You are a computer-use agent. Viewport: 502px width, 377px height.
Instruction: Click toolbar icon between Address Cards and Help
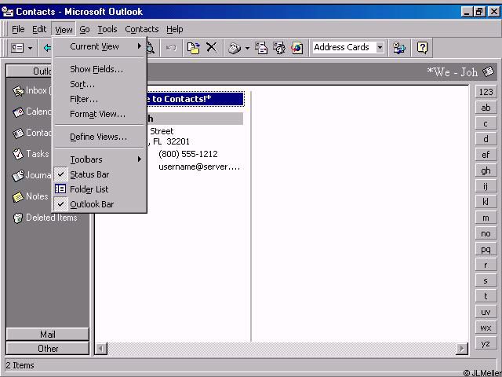[x=399, y=48]
